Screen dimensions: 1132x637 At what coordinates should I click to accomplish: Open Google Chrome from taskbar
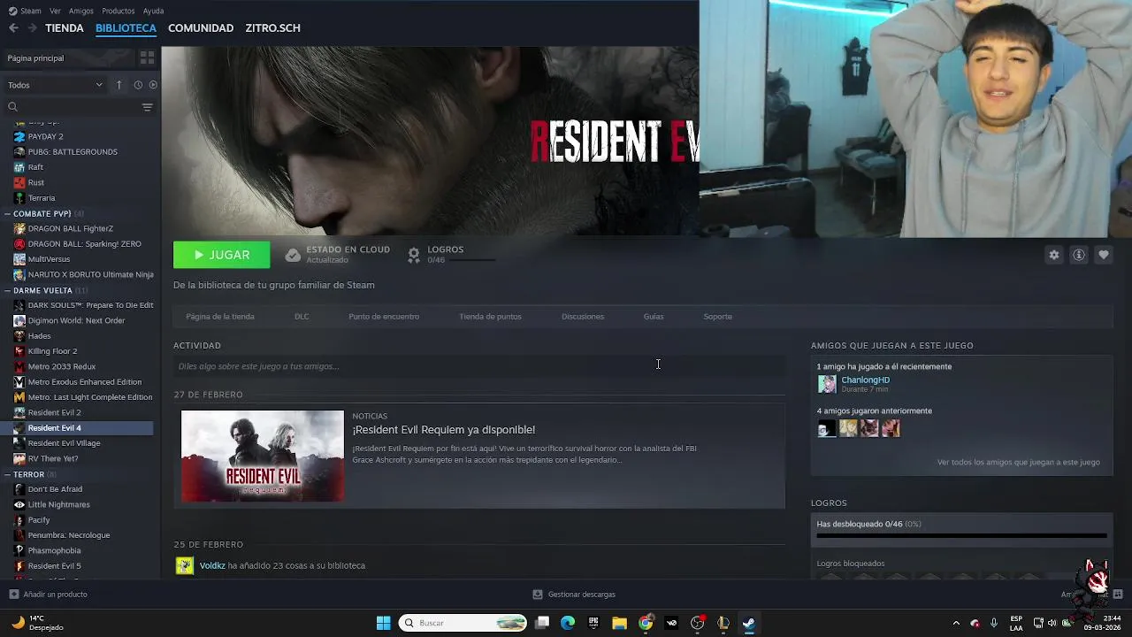click(646, 623)
